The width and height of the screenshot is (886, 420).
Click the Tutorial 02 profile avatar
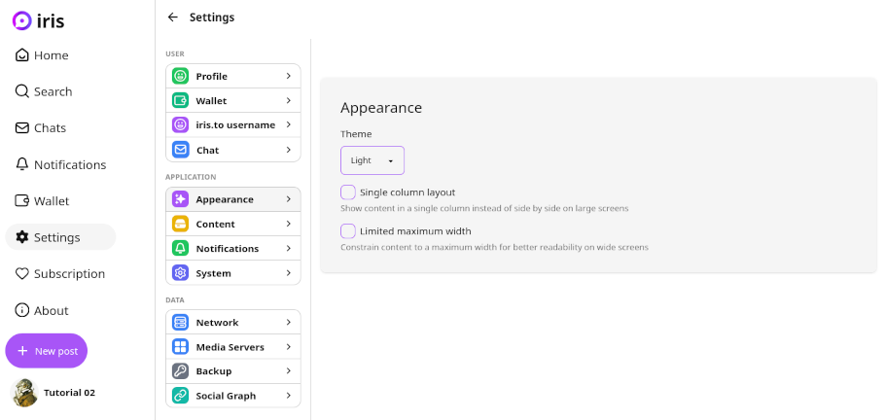[x=23, y=393]
